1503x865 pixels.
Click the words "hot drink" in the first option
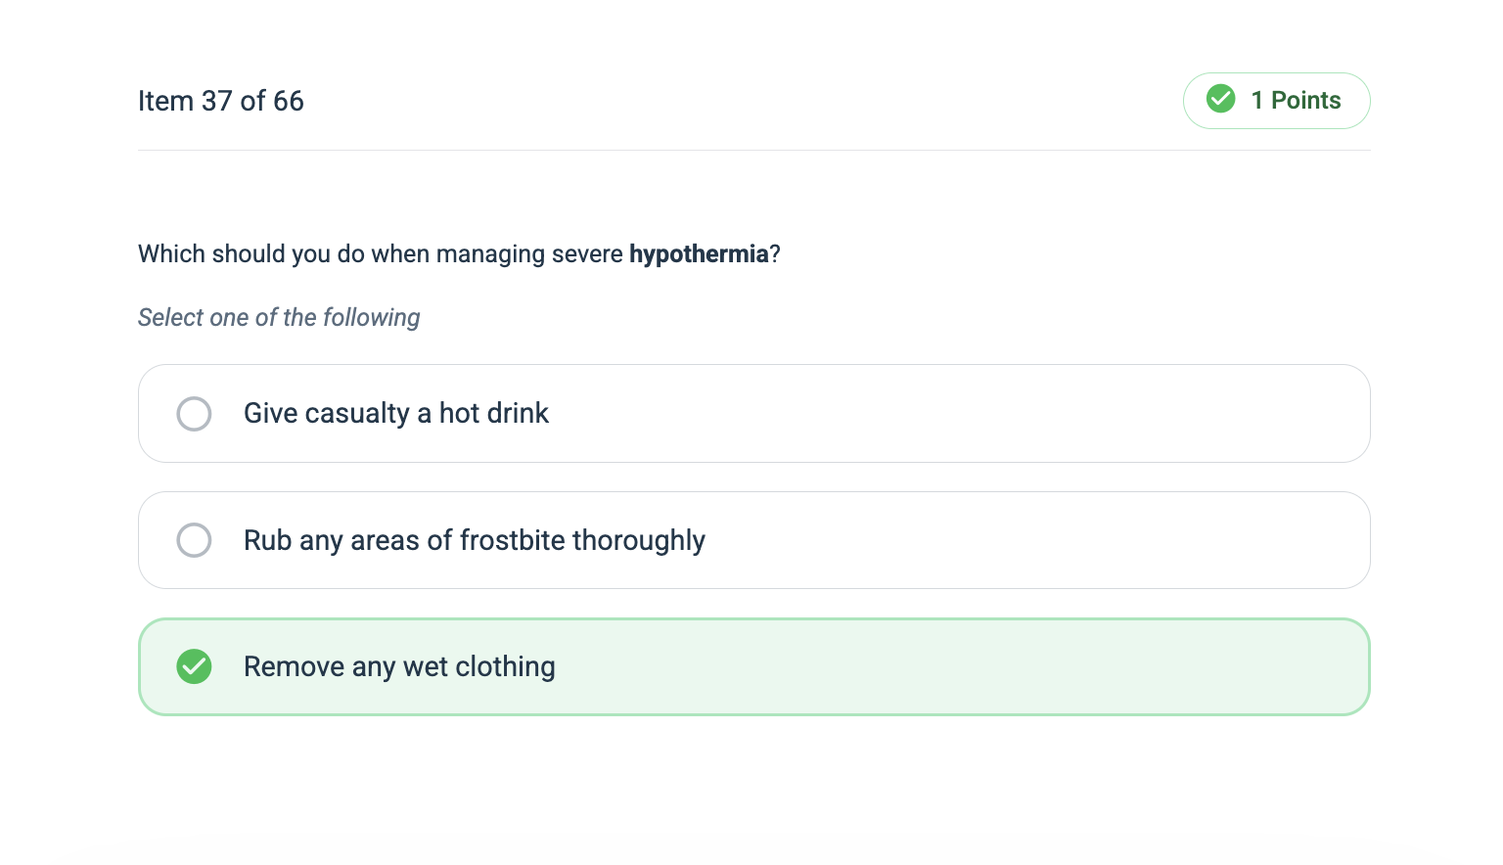click(493, 413)
